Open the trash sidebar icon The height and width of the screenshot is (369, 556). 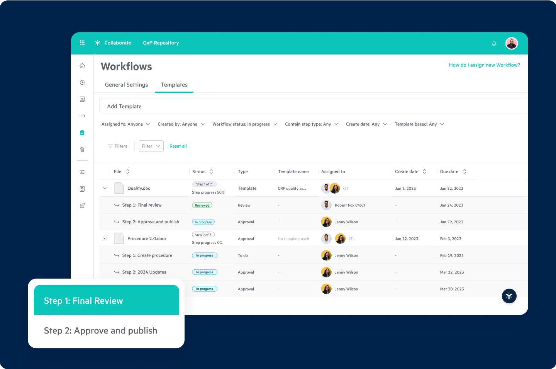point(82,149)
